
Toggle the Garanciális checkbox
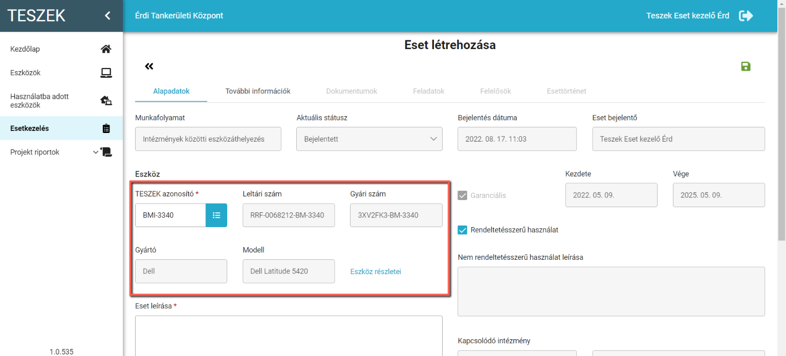[x=463, y=195]
